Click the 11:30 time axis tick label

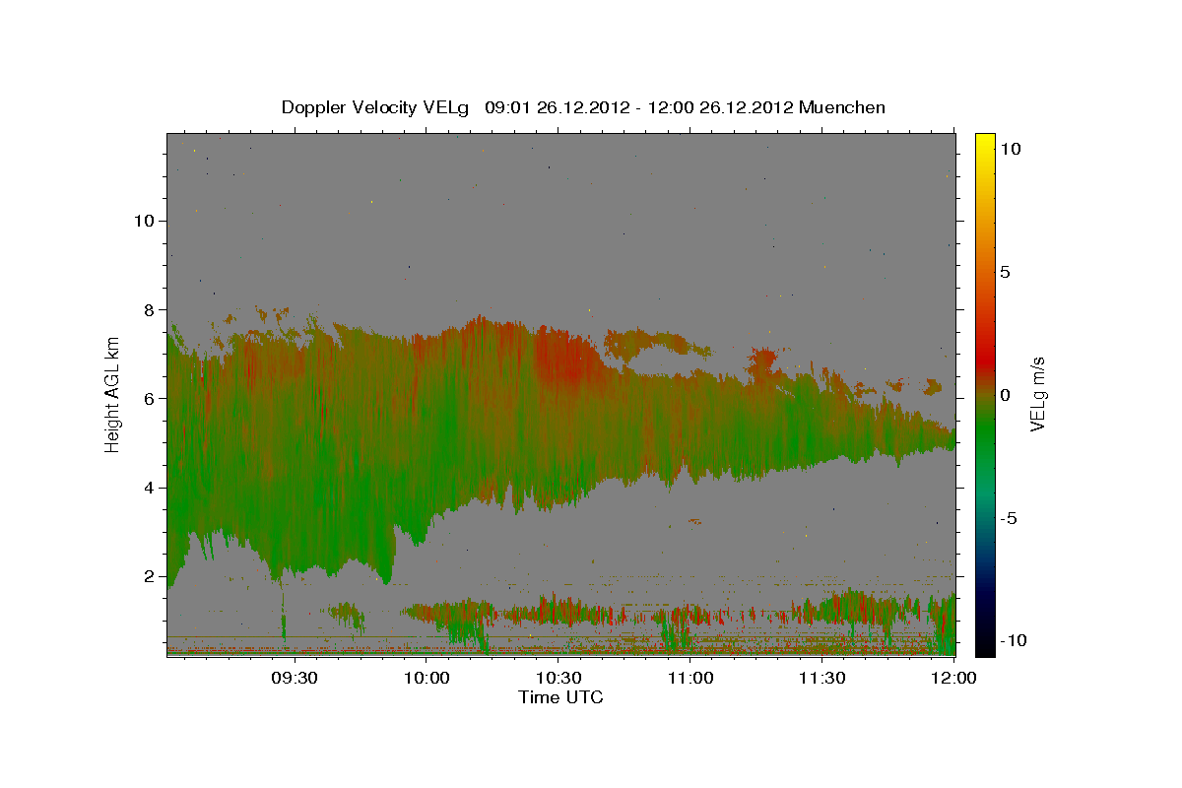coord(822,679)
